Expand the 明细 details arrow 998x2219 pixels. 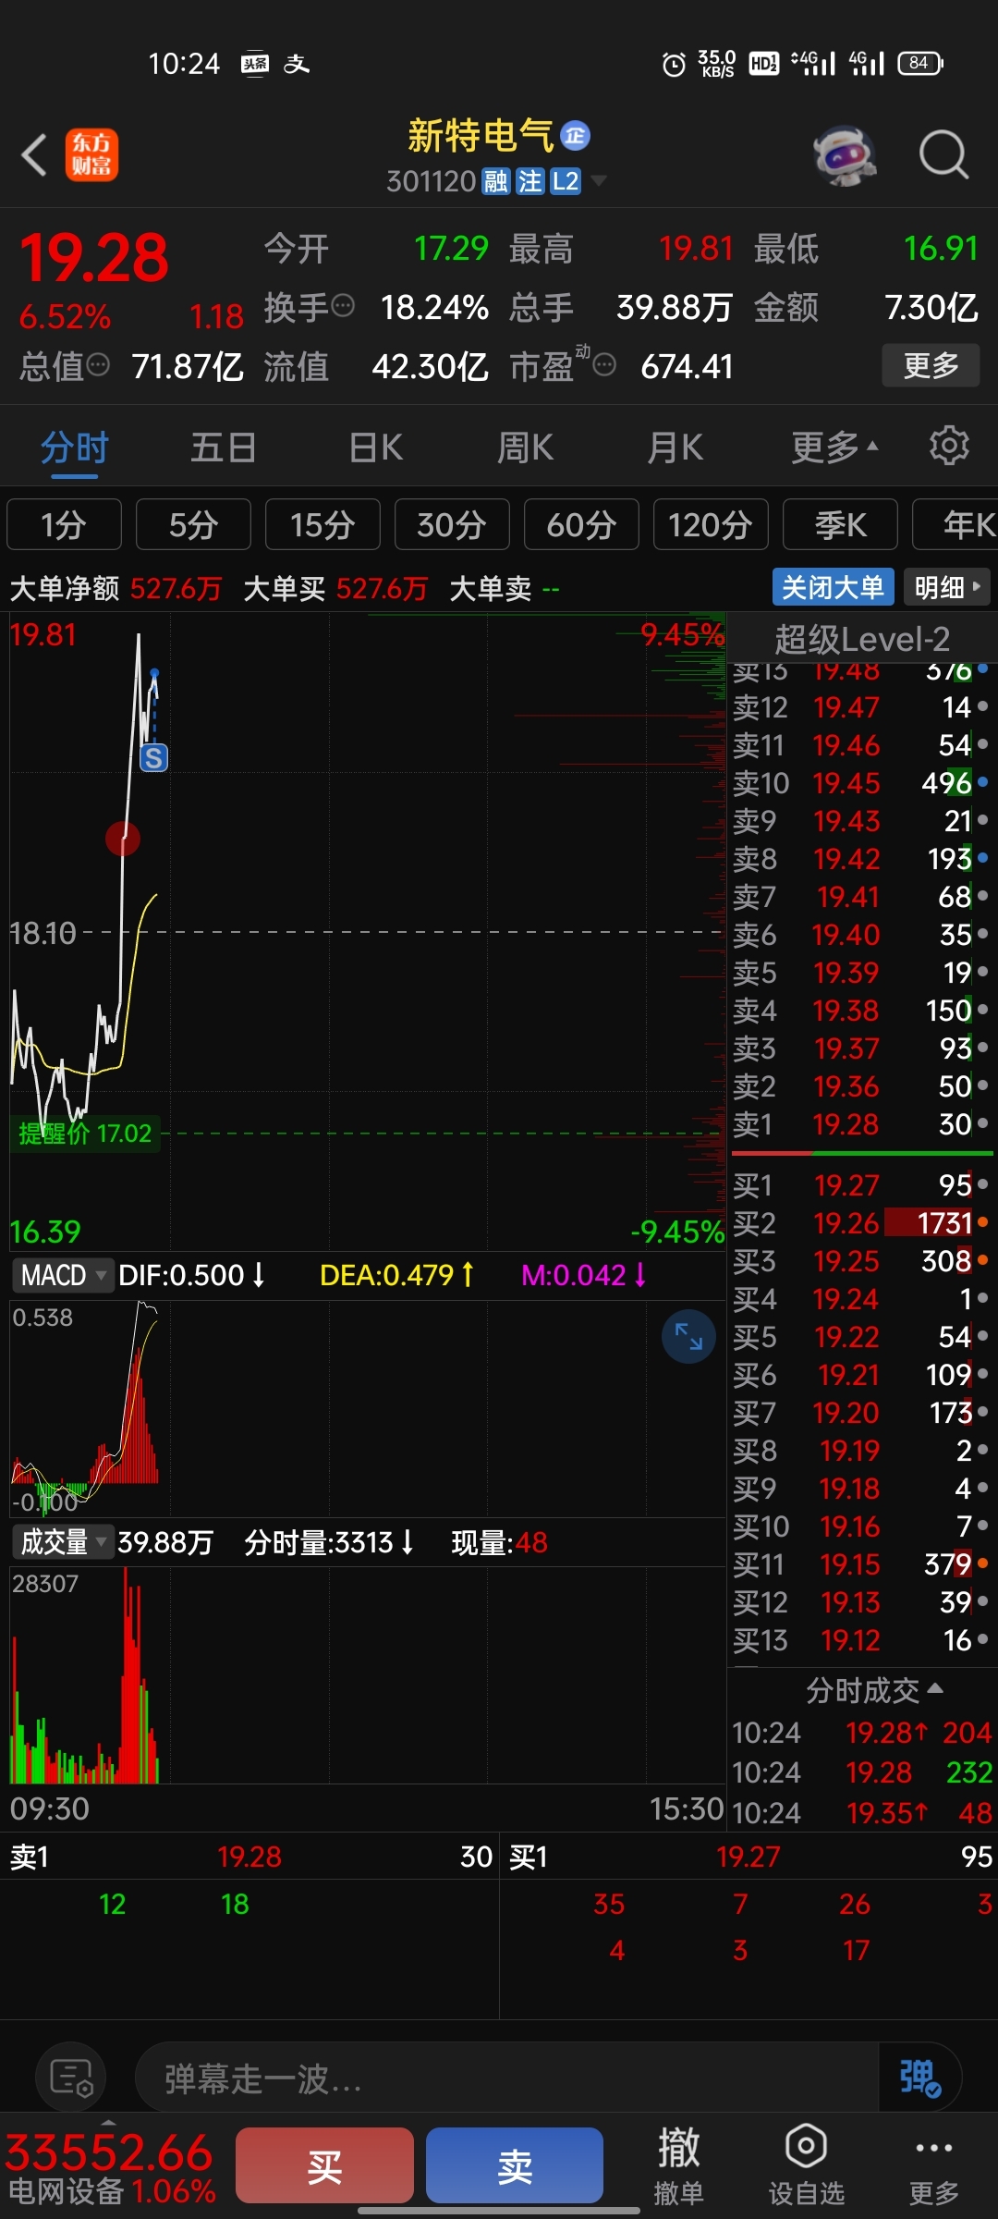[x=946, y=587]
